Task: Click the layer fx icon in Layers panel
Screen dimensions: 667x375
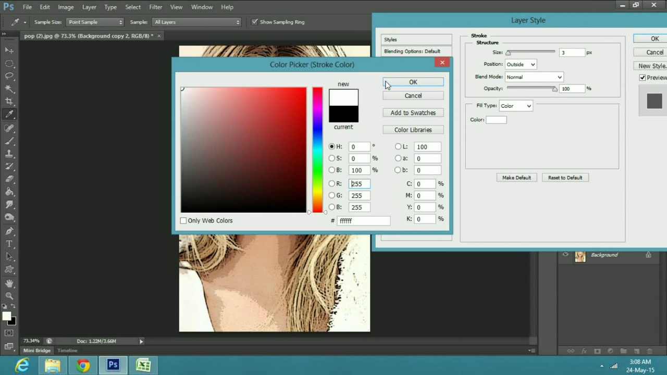Action: click(584, 351)
